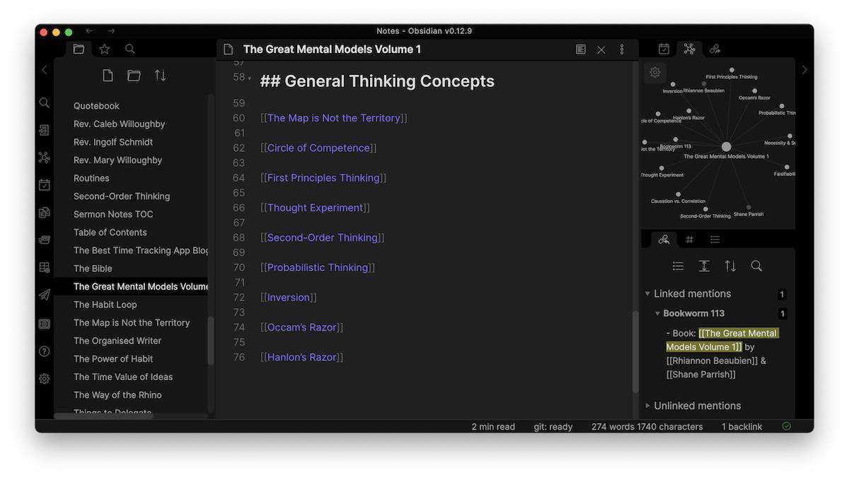Open the File explorer tab in sidebar
This screenshot has width=849, height=479.
[x=79, y=49]
